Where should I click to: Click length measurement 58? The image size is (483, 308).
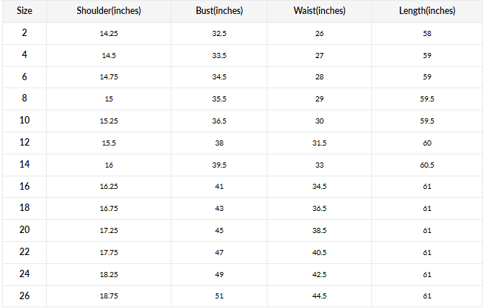click(x=427, y=33)
